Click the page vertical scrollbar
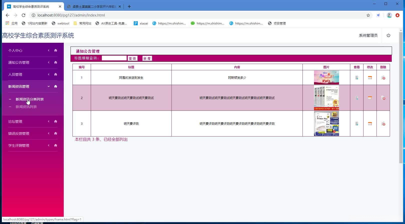 [401, 97]
